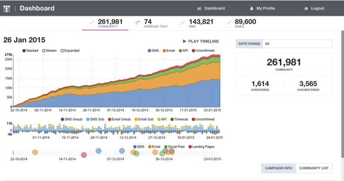Click the page vertical scrollbar
344x181 pixels.
[342, 94]
